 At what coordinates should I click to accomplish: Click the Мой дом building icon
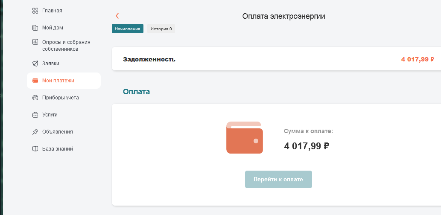point(35,28)
